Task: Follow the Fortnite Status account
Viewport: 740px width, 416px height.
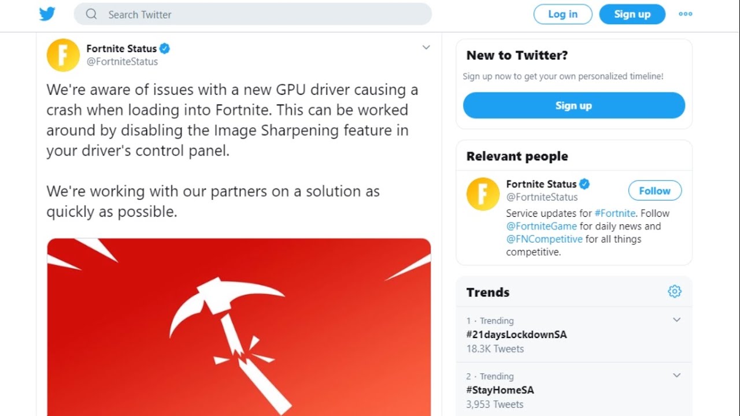Action: (654, 191)
